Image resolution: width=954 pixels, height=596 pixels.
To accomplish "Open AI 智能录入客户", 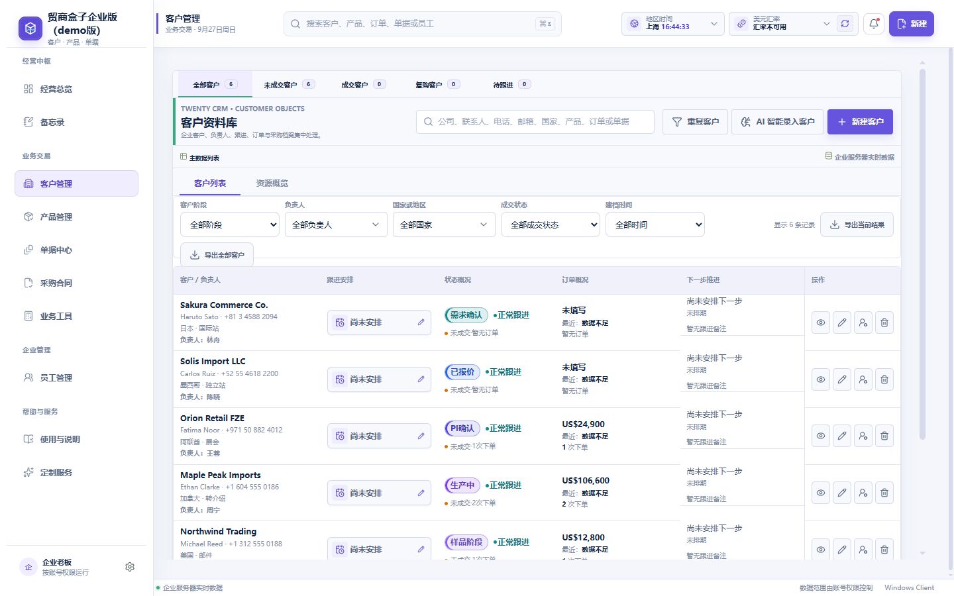I will [x=778, y=122].
